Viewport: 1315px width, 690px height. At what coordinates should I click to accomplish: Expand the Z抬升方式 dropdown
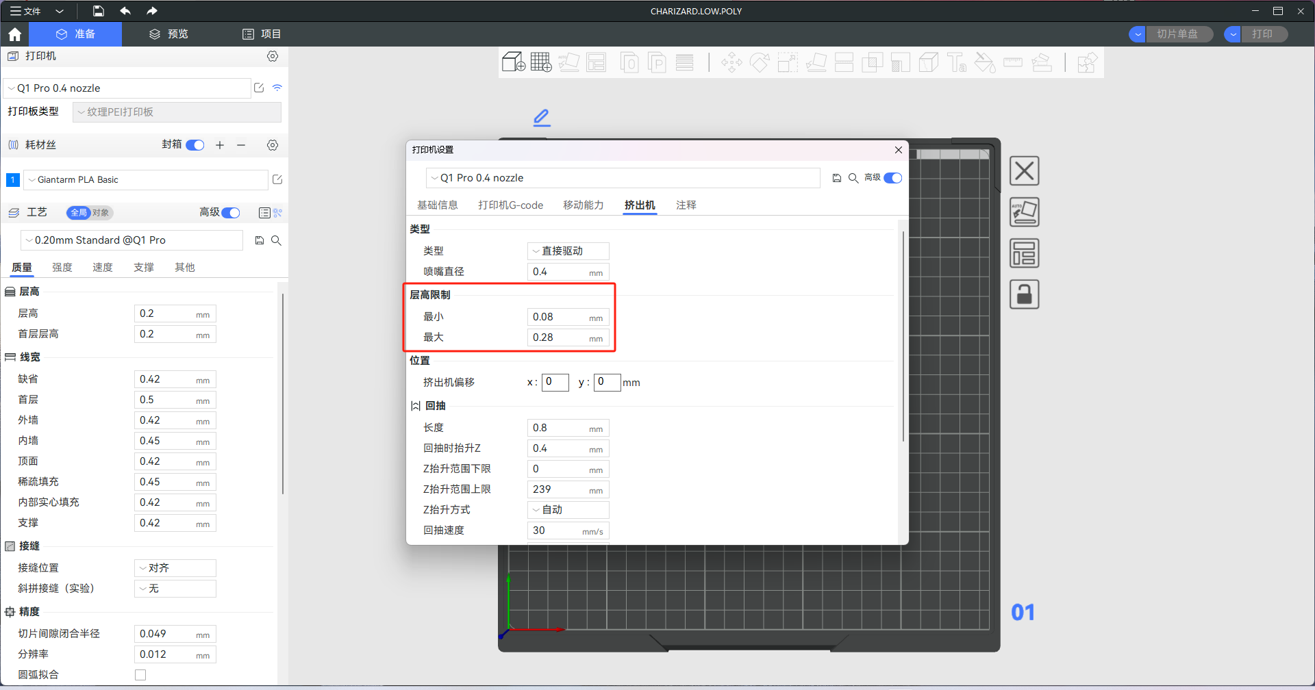568,510
